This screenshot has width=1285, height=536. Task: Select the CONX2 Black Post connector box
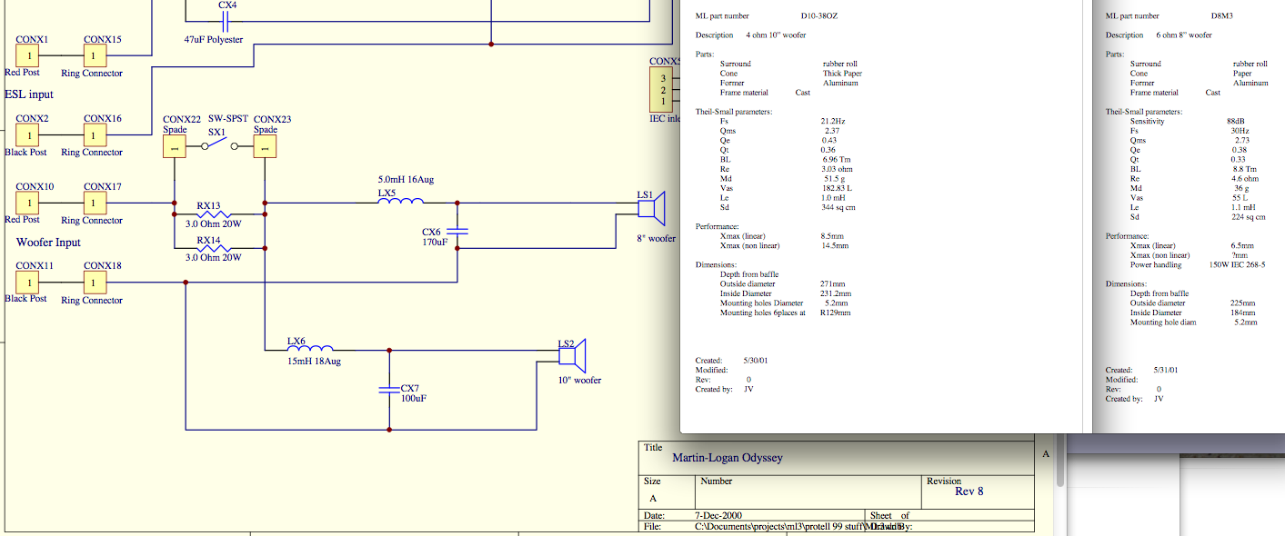click(x=28, y=135)
